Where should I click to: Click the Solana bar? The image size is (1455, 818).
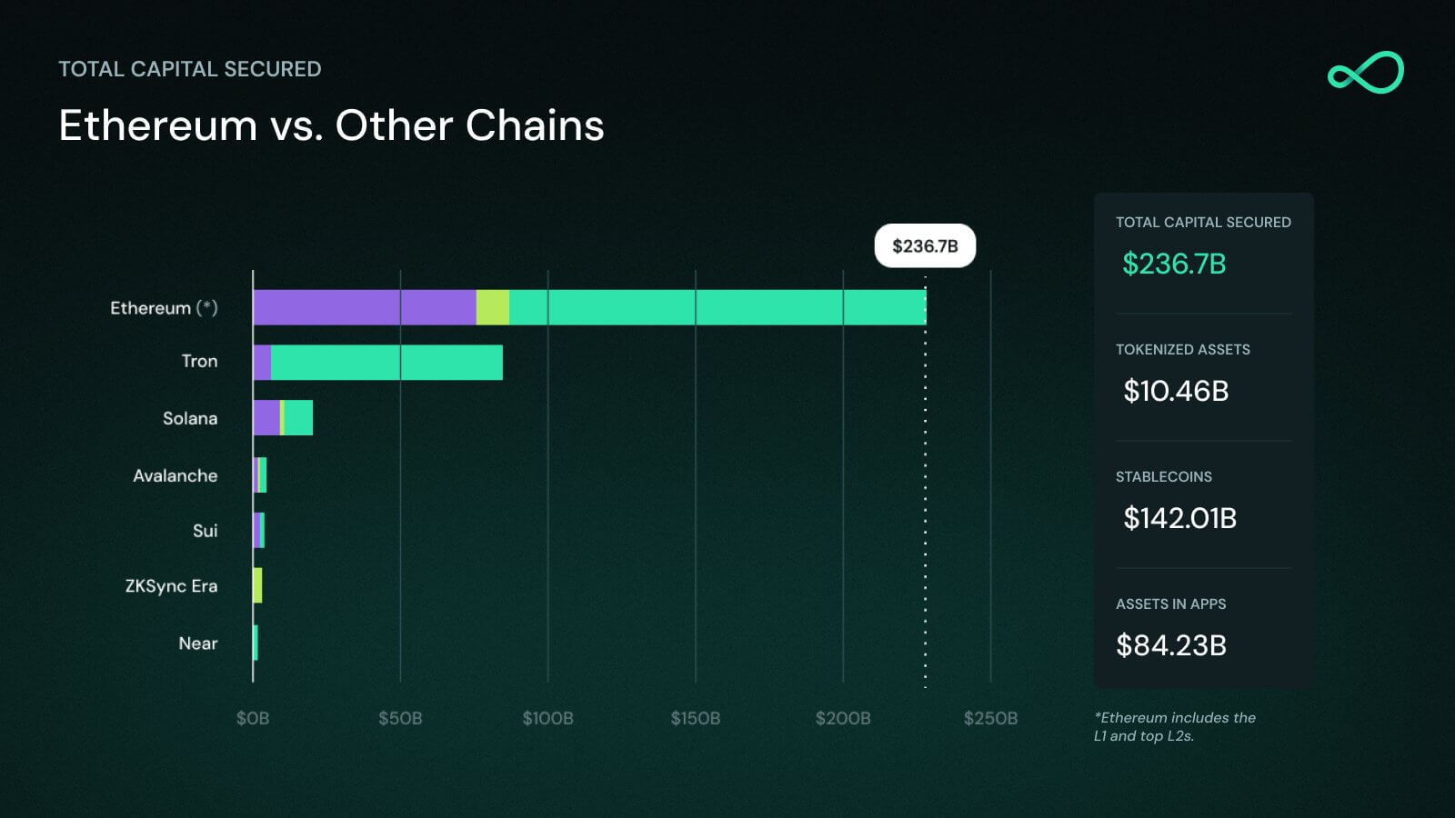point(283,418)
